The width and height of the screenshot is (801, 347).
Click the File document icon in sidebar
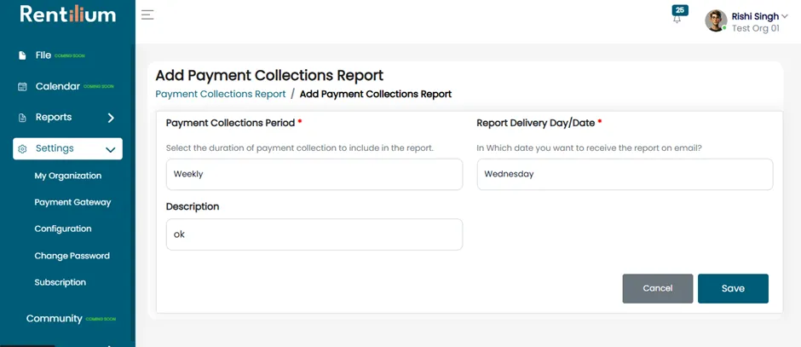pyautogui.click(x=22, y=55)
